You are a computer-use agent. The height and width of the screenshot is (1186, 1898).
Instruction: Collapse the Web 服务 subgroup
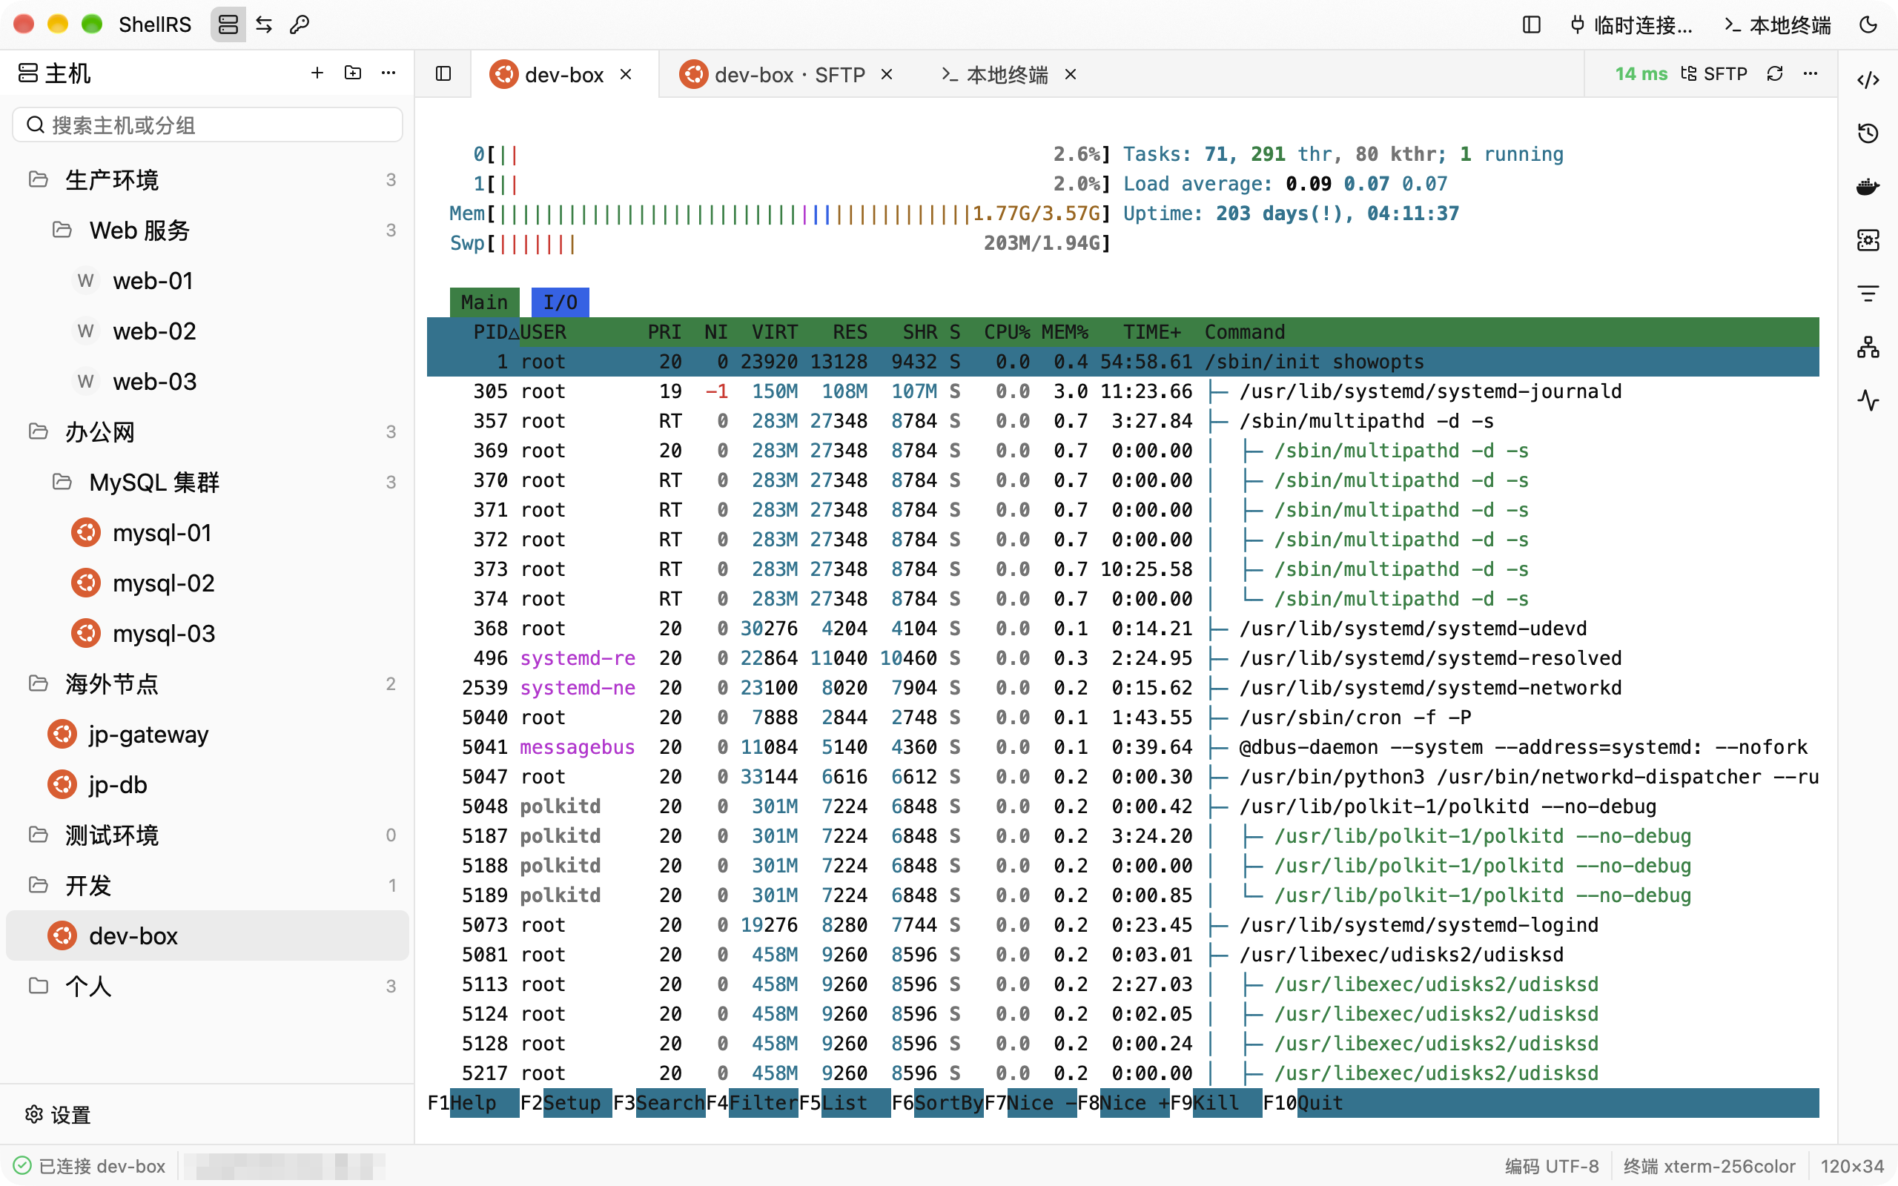(x=208, y=230)
